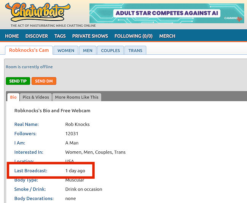Click the '1 day ago' value
The image size is (247, 203).
coord(75,171)
